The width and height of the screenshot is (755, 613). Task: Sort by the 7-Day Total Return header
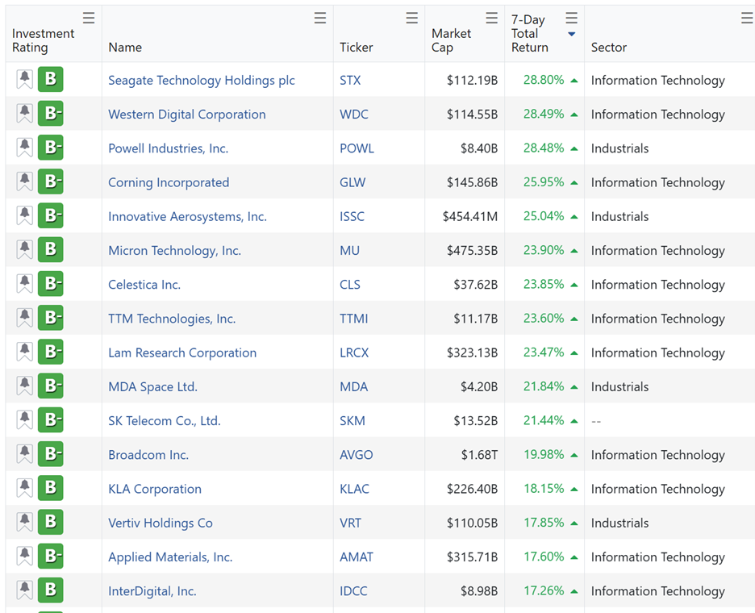[529, 33]
